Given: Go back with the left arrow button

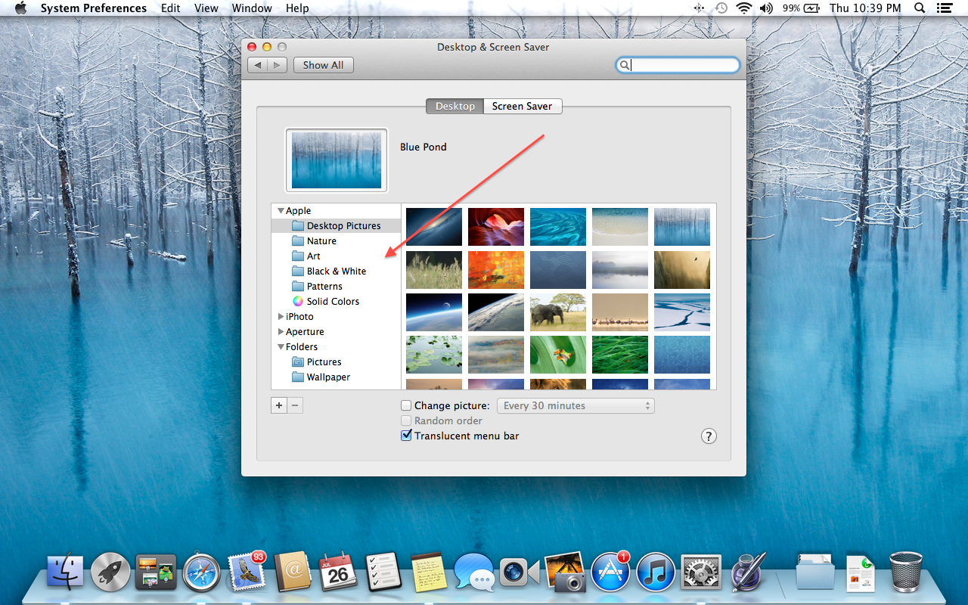Looking at the screenshot, I should click(258, 66).
